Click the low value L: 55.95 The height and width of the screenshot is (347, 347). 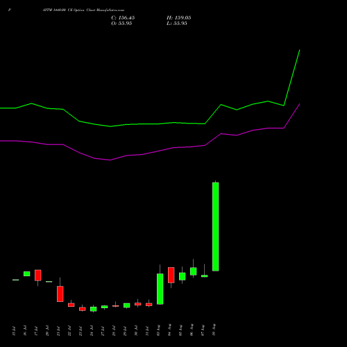pyautogui.click(x=177, y=24)
